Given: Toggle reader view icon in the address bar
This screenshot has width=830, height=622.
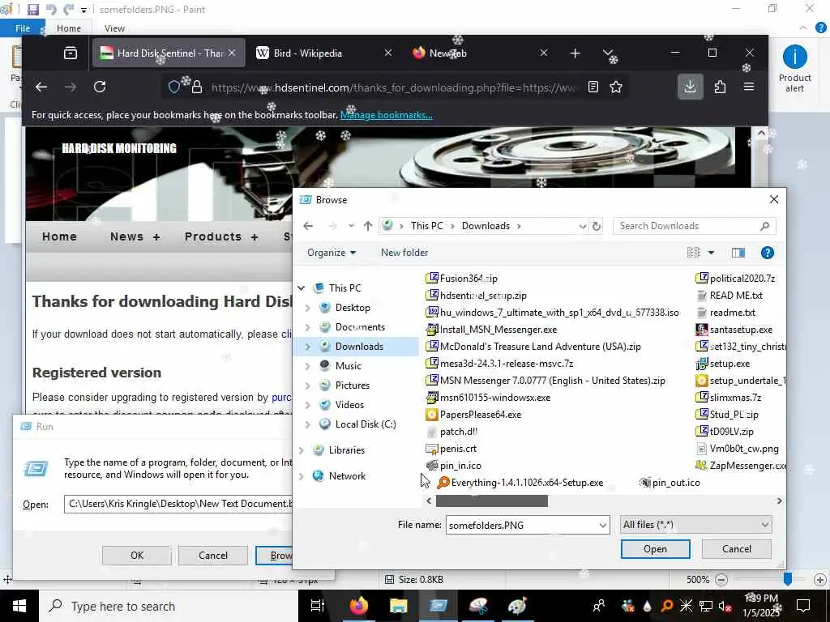Looking at the screenshot, I should (593, 87).
